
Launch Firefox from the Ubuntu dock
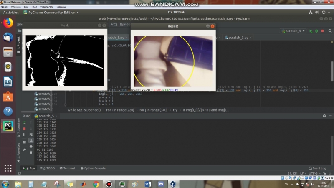click(x=8, y=23)
